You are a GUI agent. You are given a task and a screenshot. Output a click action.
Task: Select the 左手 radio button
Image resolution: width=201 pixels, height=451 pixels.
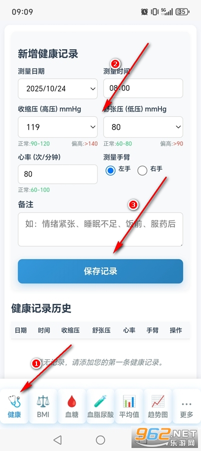(110, 170)
